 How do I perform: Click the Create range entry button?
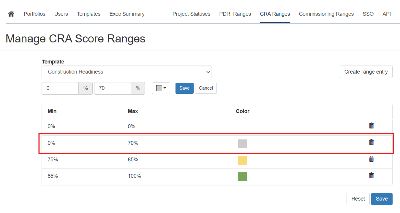(366, 72)
